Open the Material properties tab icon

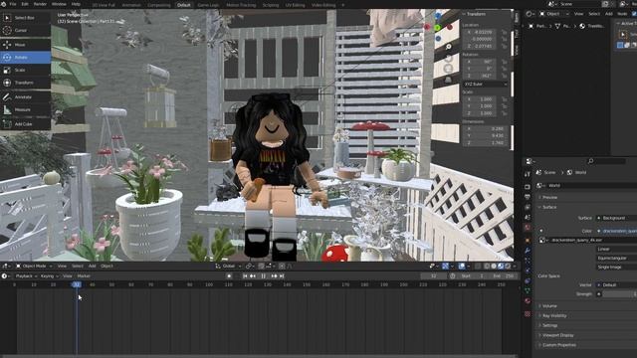528,301
